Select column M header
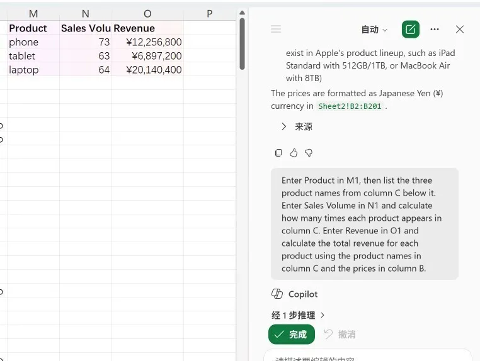This screenshot has width=480, height=361. 33,13
